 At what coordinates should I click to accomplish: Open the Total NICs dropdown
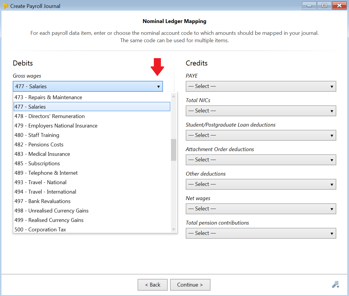[x=261, y=111]
